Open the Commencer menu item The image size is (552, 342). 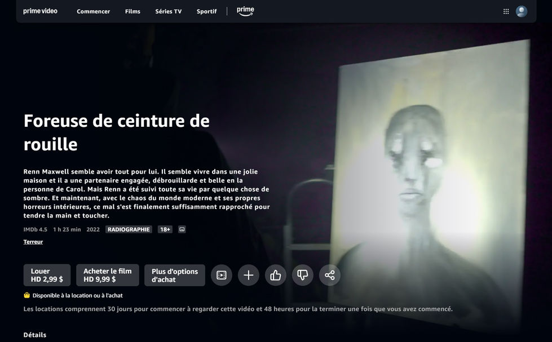[93, 12]
